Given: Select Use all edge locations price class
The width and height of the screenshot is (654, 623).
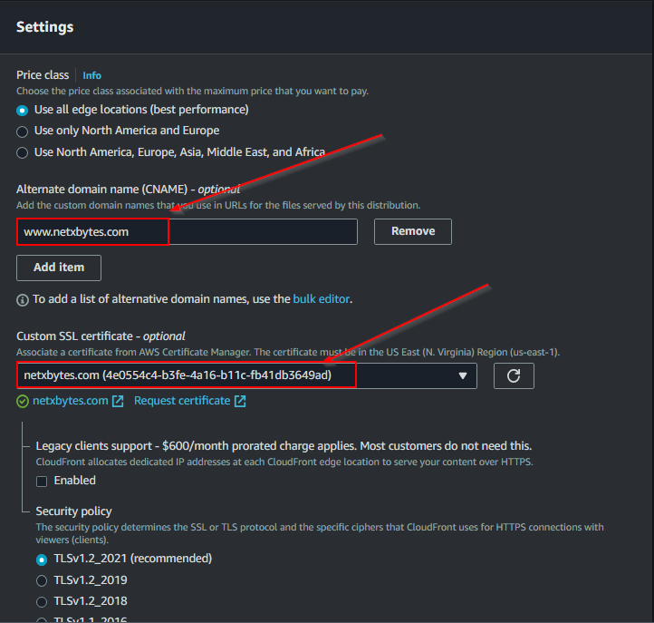Looking at the screenshot, I should [x=23, y=110].
